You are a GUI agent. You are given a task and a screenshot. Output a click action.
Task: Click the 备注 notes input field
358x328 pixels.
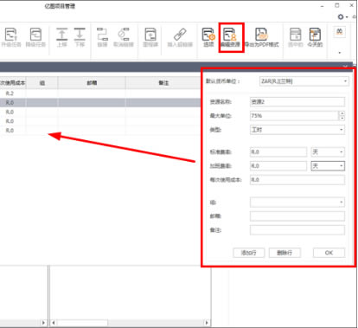[x=297, y=230]
